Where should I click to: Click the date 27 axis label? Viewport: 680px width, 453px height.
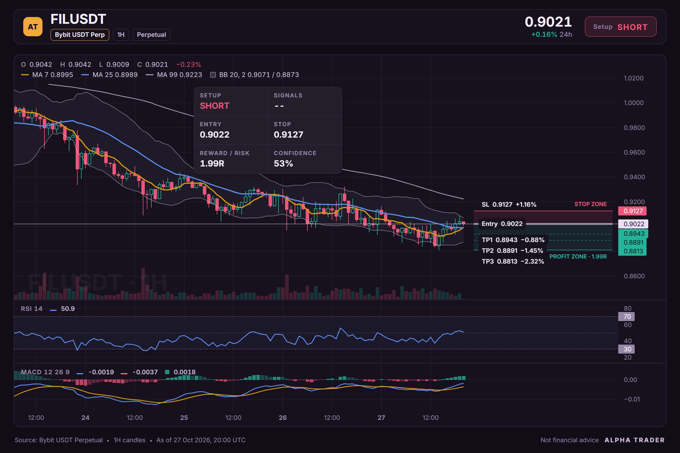[x=381, y=417]
